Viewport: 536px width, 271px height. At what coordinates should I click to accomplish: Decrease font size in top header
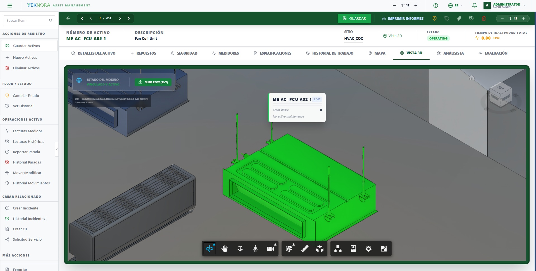tap(394, 5)
